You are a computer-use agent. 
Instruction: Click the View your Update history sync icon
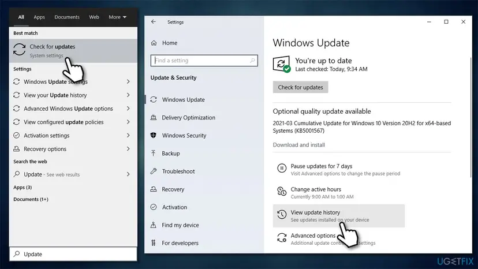click(x=17, y=95)
